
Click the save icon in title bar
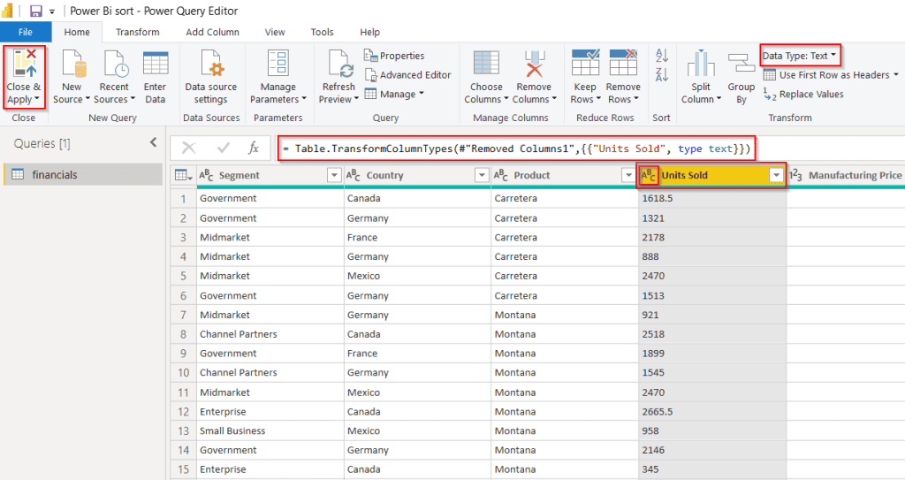pyautogui.click(x=35, y=11)
